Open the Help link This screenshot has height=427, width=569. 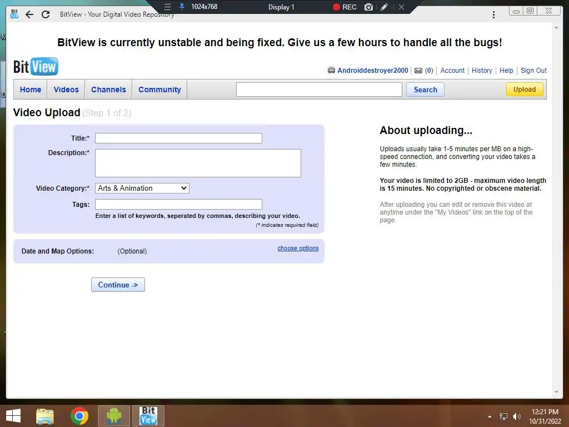(x=506, y=71)
